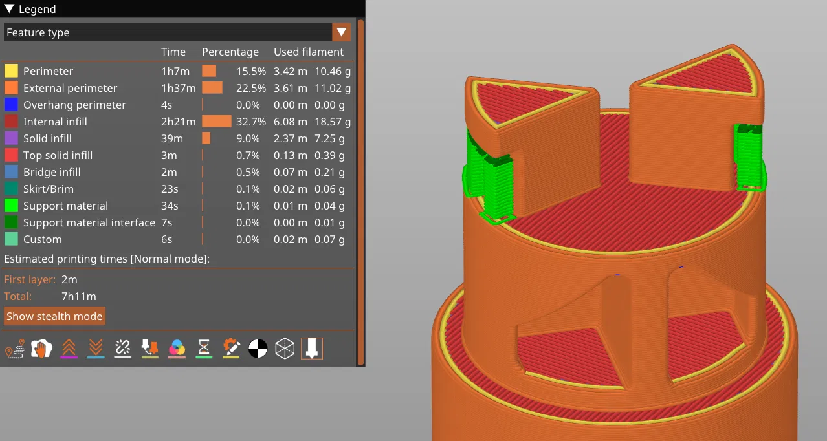Image resolution: width=827 pixels, height=441 pixels.
Task: Toggle Support material interface visibility label
Action: point(89,222)
